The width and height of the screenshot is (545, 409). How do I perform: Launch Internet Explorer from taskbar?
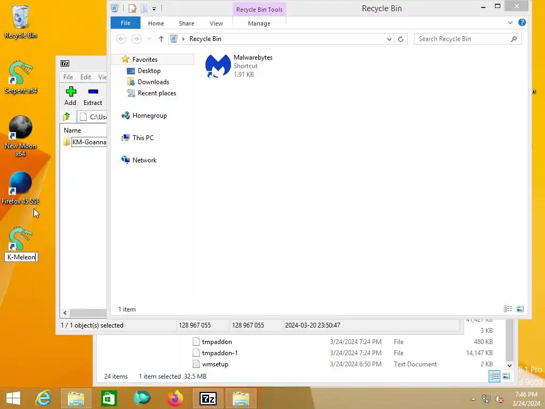(x=44, y=398)
